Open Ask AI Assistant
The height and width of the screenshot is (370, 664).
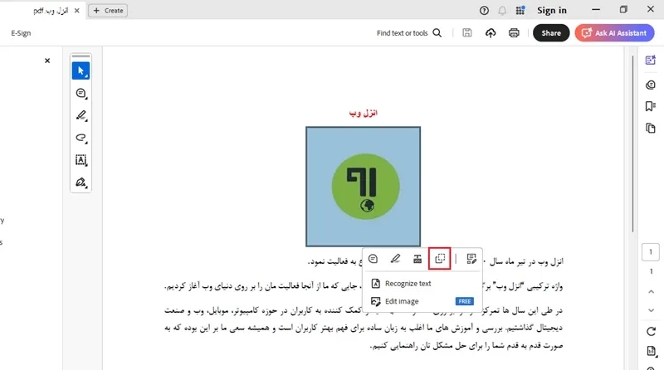coord(614,33)
